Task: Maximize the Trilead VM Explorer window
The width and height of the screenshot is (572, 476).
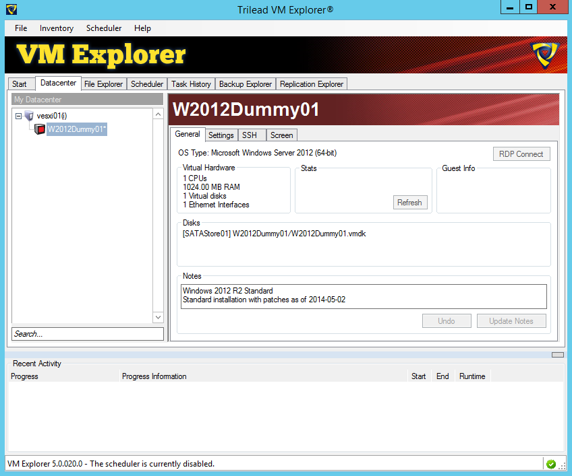Action: (529, 7)
